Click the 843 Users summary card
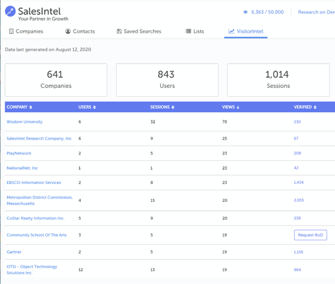This screenshot has height=284, width=335. (x=167, y=80)
